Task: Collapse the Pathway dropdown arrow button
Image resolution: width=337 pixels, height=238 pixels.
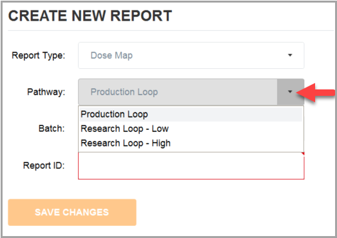Action: [x=291, y=92]
